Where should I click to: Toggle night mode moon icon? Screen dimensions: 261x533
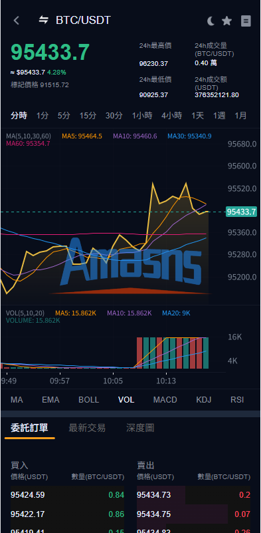click(x=211, y=21)
